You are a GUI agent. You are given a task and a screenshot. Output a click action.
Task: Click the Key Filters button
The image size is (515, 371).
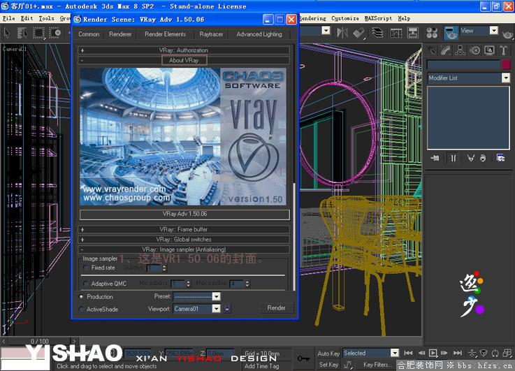(x=377, y=365)
